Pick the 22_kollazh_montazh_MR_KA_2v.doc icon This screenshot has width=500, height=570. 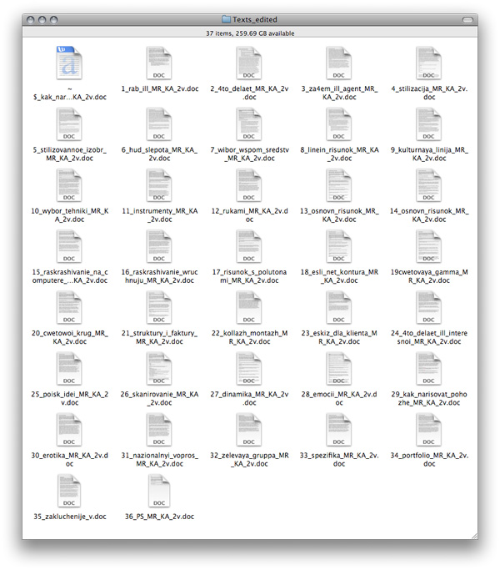tap(248, 308)
